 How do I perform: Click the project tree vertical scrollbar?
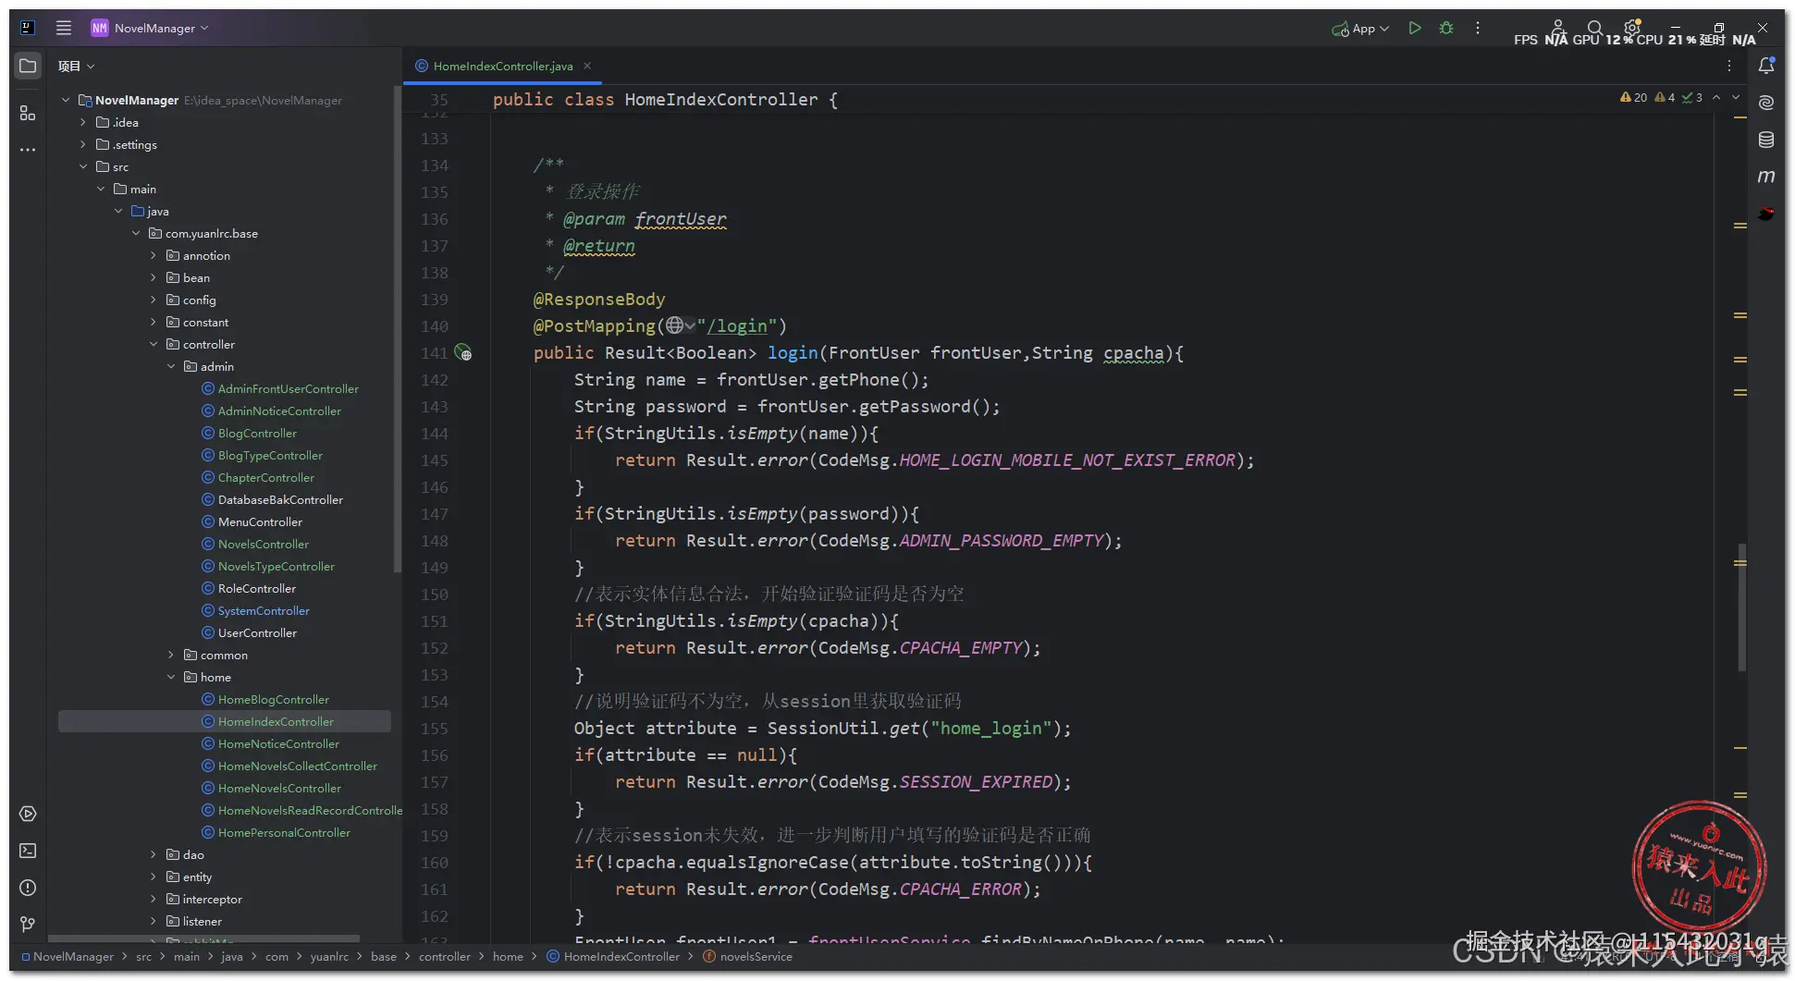pos(397,330)
